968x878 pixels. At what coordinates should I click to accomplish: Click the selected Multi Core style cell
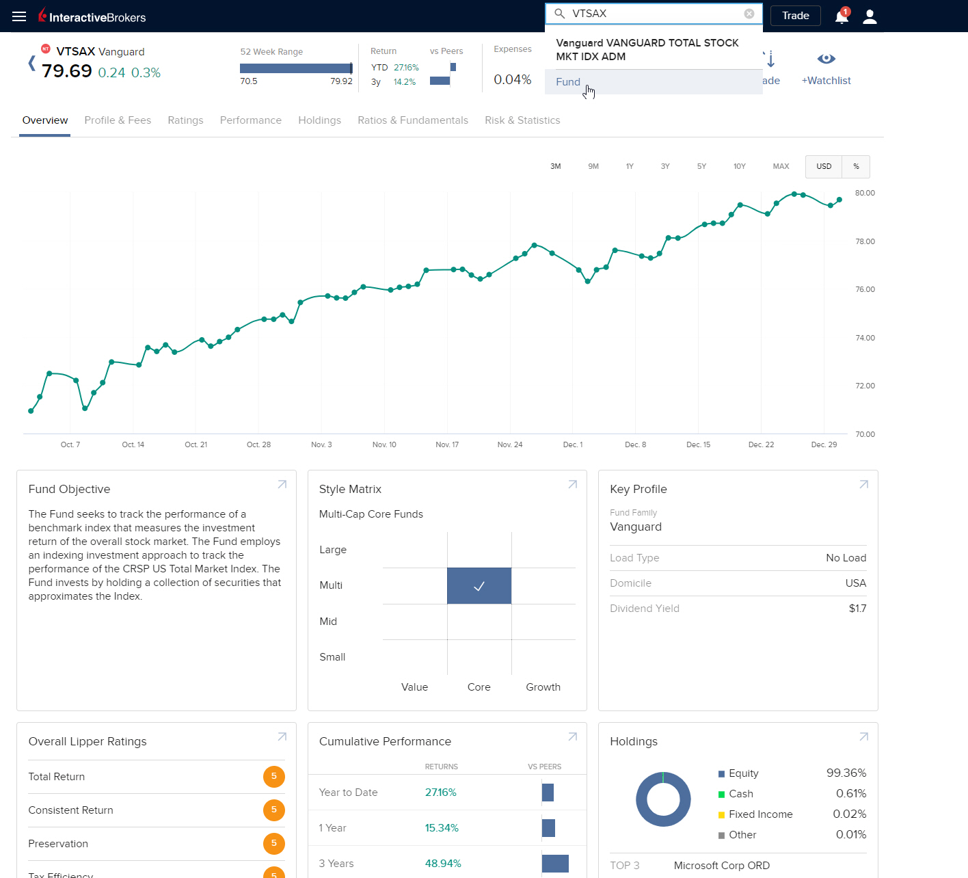click(x=479, y=586)
